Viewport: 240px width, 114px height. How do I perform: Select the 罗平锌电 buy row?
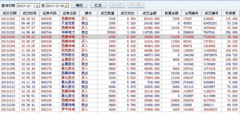click(119, 109)
